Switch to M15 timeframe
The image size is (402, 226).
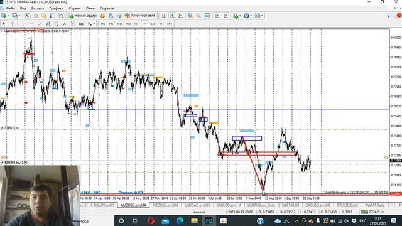click(119, 24)
